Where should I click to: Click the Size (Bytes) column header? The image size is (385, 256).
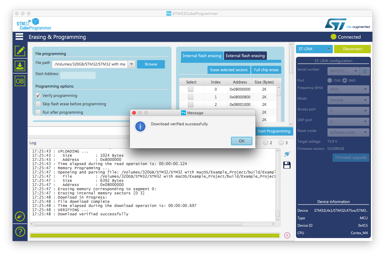click(264, 82)
